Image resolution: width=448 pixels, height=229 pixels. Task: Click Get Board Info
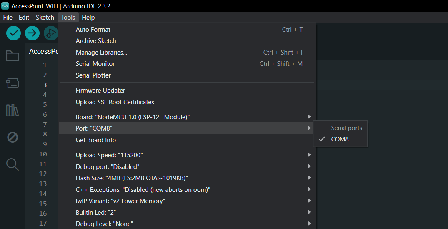tap(96, 140)
